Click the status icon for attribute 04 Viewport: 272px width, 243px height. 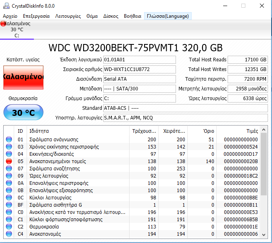point(9,154)
